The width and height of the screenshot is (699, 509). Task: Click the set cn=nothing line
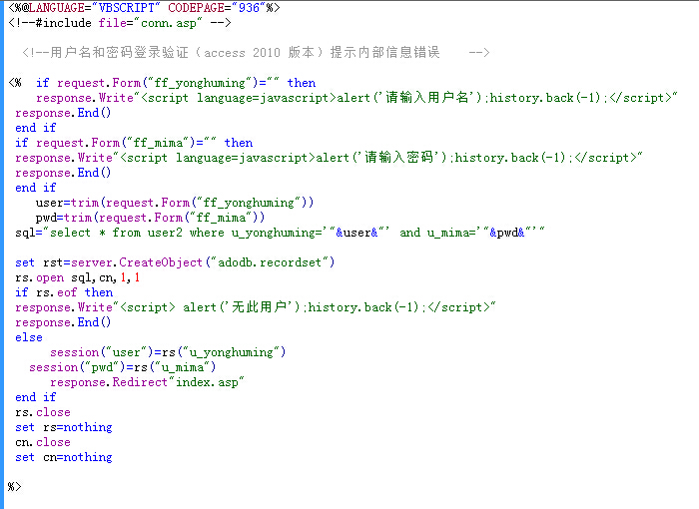click(63, 457)
